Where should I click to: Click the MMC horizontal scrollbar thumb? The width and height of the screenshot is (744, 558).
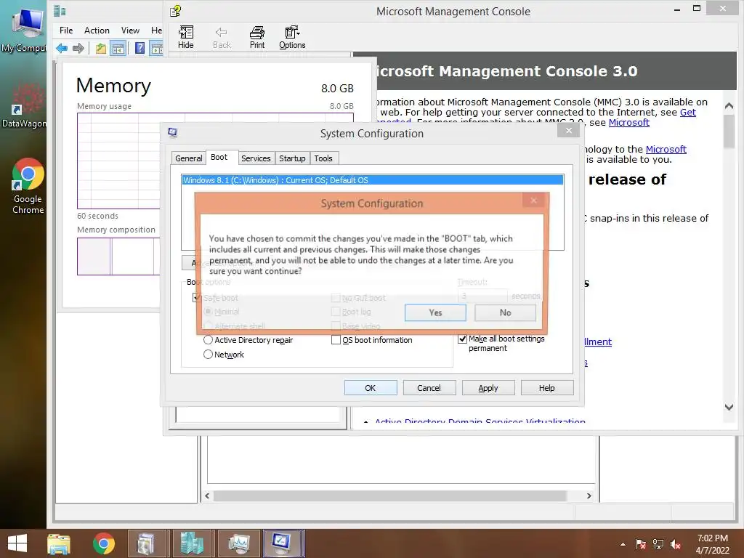pos(389,496)
